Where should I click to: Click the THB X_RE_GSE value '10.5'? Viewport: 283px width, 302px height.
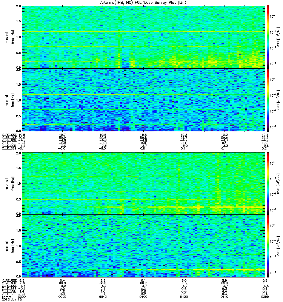tap(143, 135)
